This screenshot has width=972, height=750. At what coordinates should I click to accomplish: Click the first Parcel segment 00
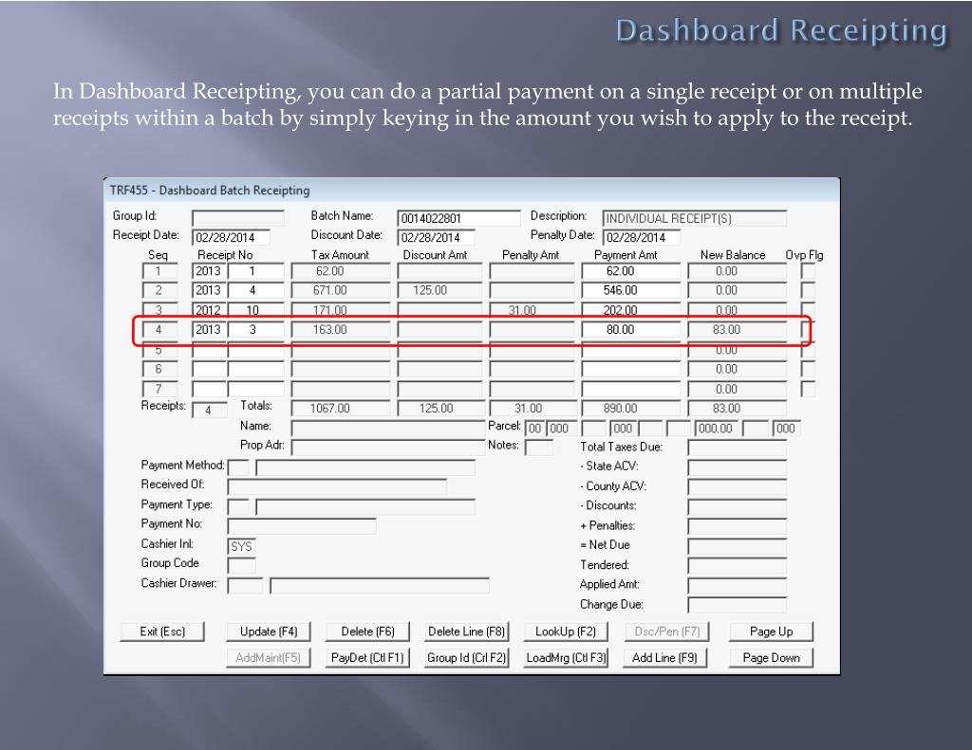[534, 428]
